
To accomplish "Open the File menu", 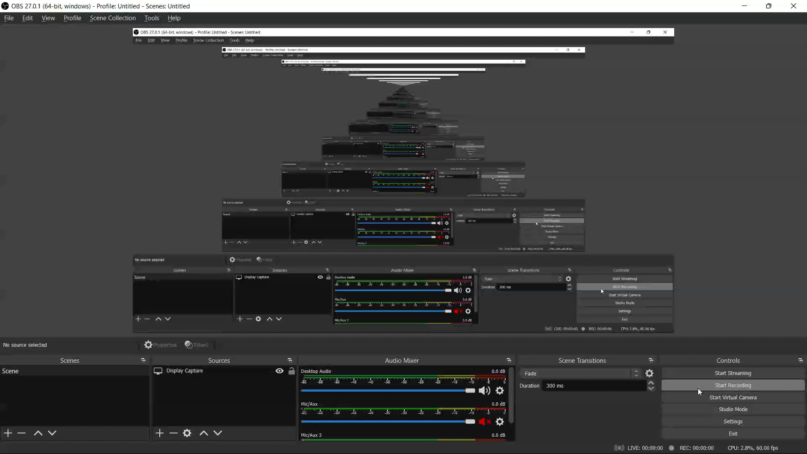I will point(9,18).
